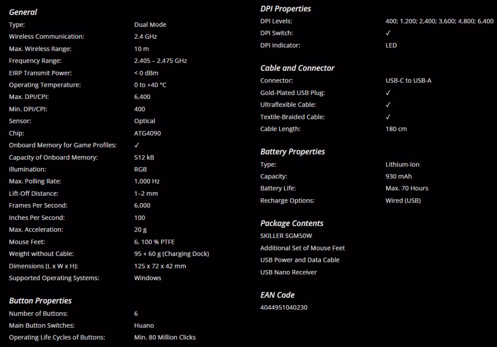Click the Min. 80 Million Clicks value
This screenshot has height=347, width=497.
click(x=165, y=337)
